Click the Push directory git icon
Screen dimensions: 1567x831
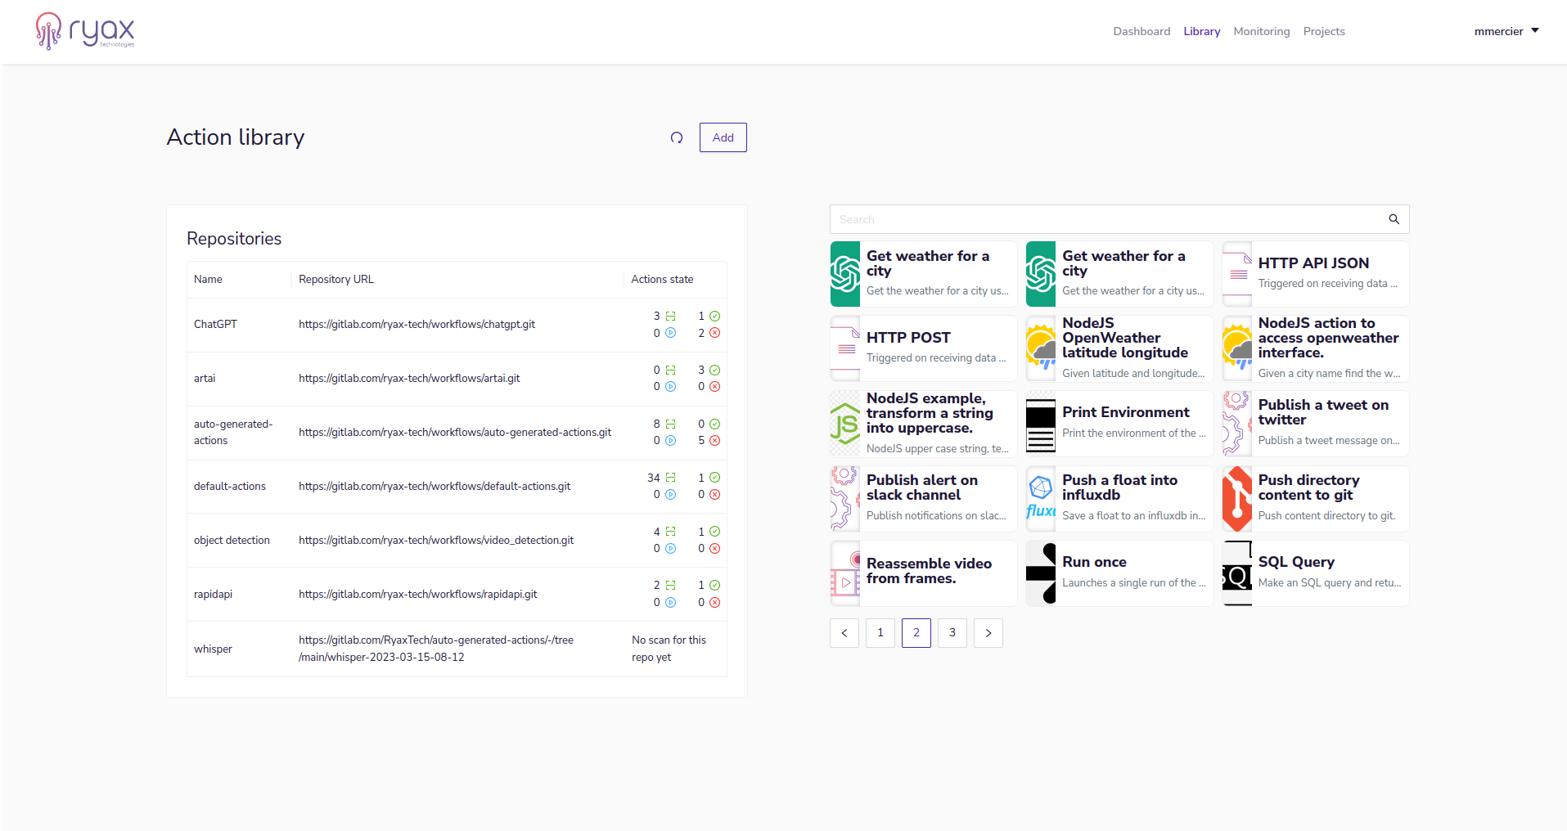[1237, 499]
